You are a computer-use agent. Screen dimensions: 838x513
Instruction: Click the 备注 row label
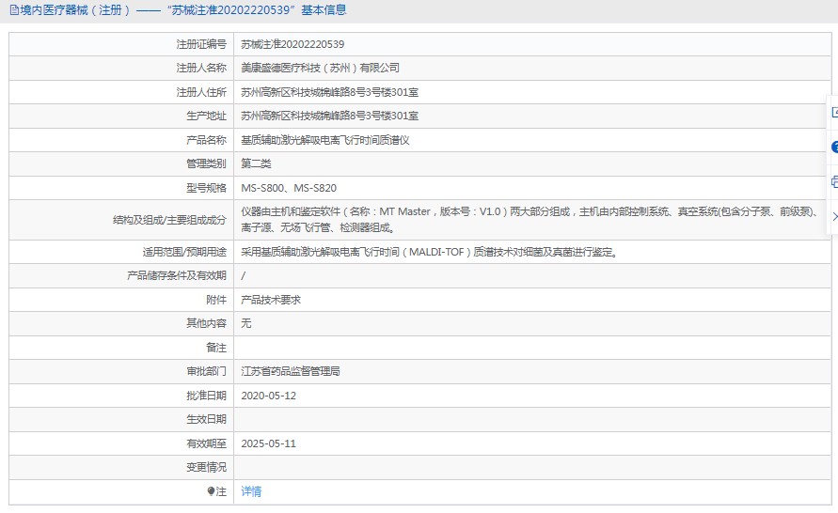(x=216, y=348)
